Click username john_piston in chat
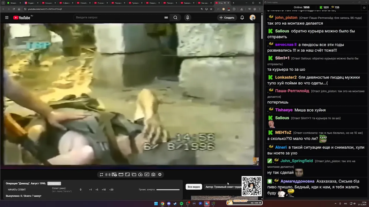Viewport: 369px width, 207px height. tap(286, 18)
